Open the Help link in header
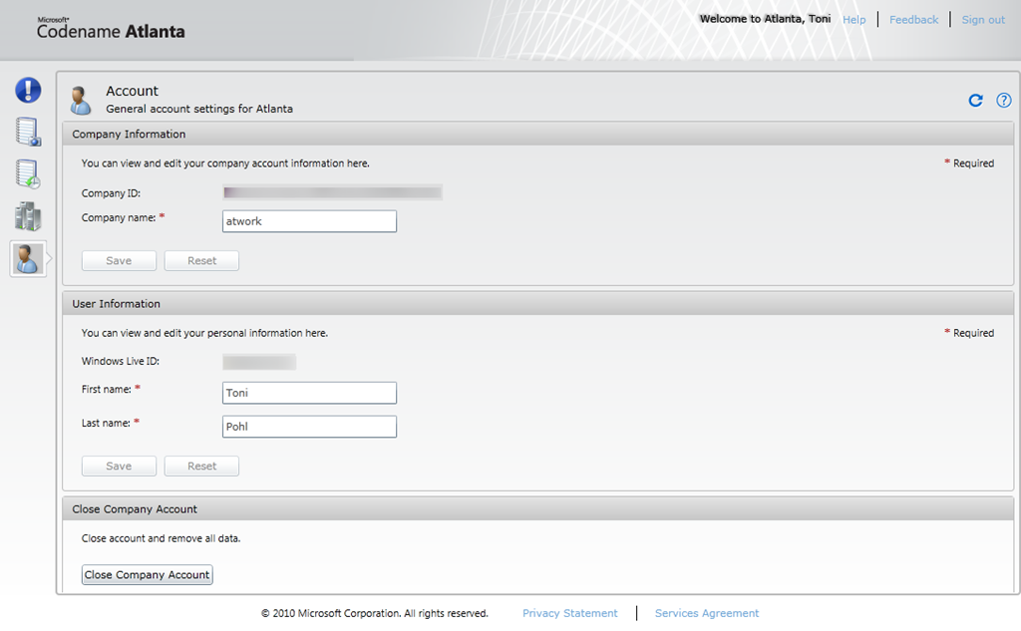1021x631 pixels. pyautogui.click(x=853, y=20)
